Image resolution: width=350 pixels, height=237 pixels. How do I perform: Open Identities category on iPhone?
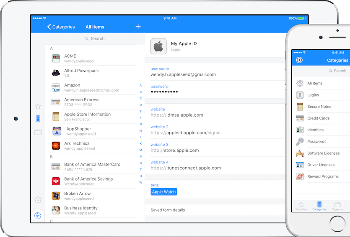pos(321,130)
